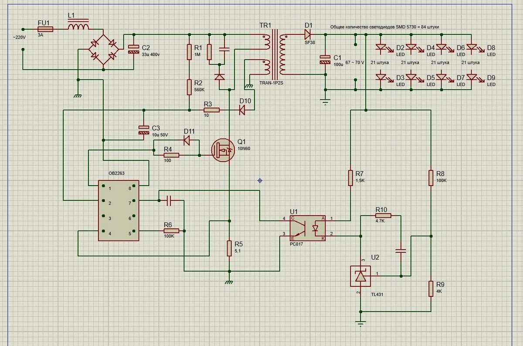Click the L1 inductor coil
Screen dimensions: 523x346
tap(79, 26)
